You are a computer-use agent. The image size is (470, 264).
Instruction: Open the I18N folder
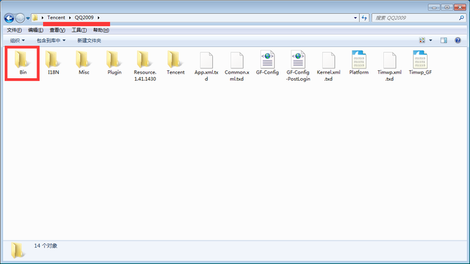point(53,63)
